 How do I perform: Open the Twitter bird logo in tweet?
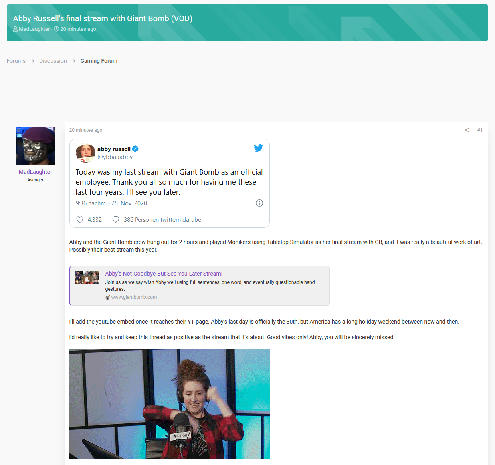click(259, 148)
